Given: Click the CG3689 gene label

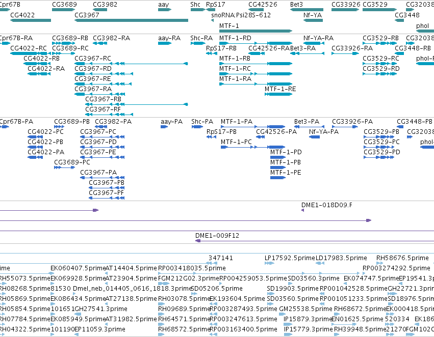Looking at the screenshot, I should [x=64, y=5].
